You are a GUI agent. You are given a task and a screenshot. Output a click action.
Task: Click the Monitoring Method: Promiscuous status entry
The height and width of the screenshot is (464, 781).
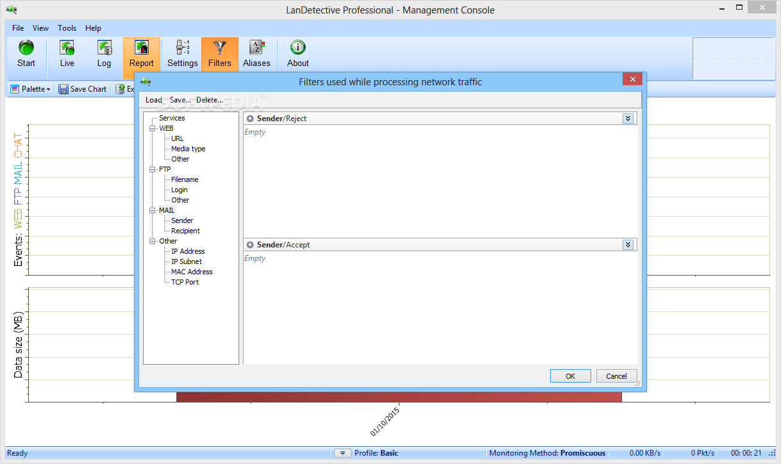click(x=547, y=453)
